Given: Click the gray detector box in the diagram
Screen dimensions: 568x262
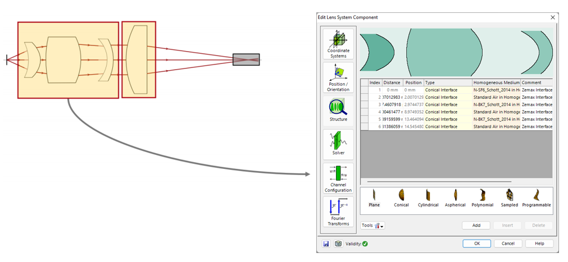Looking at the screenshot, I should [246, 59].
